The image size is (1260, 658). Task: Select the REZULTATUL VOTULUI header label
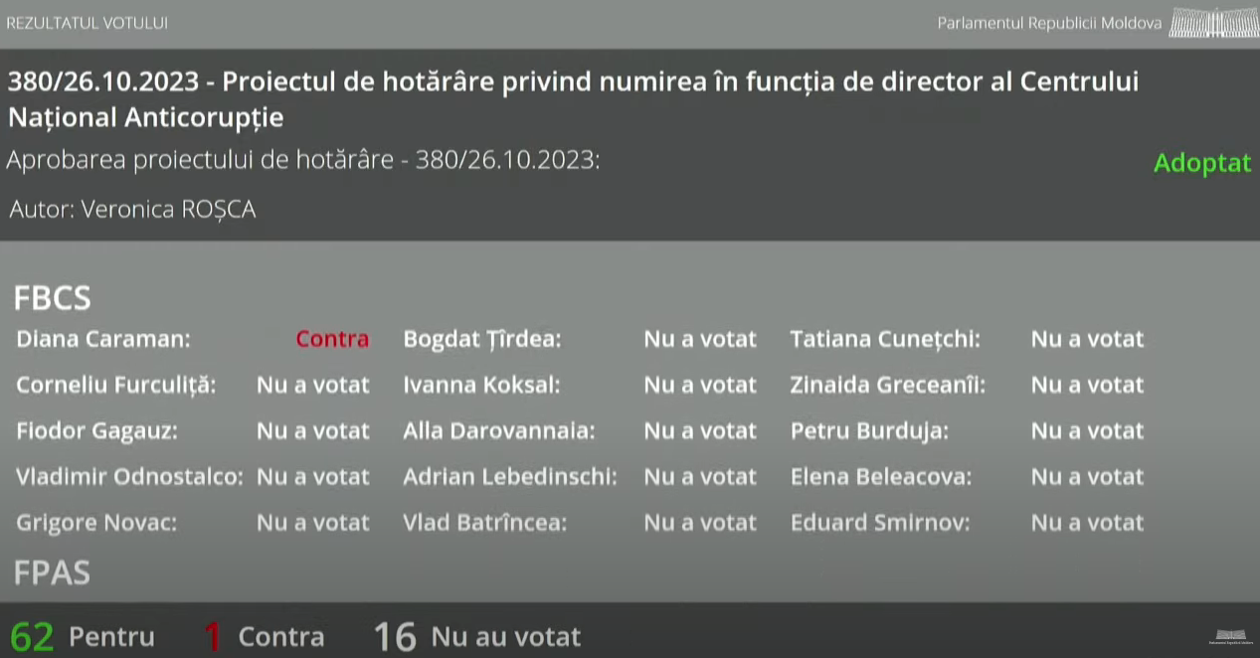(88, 23)
